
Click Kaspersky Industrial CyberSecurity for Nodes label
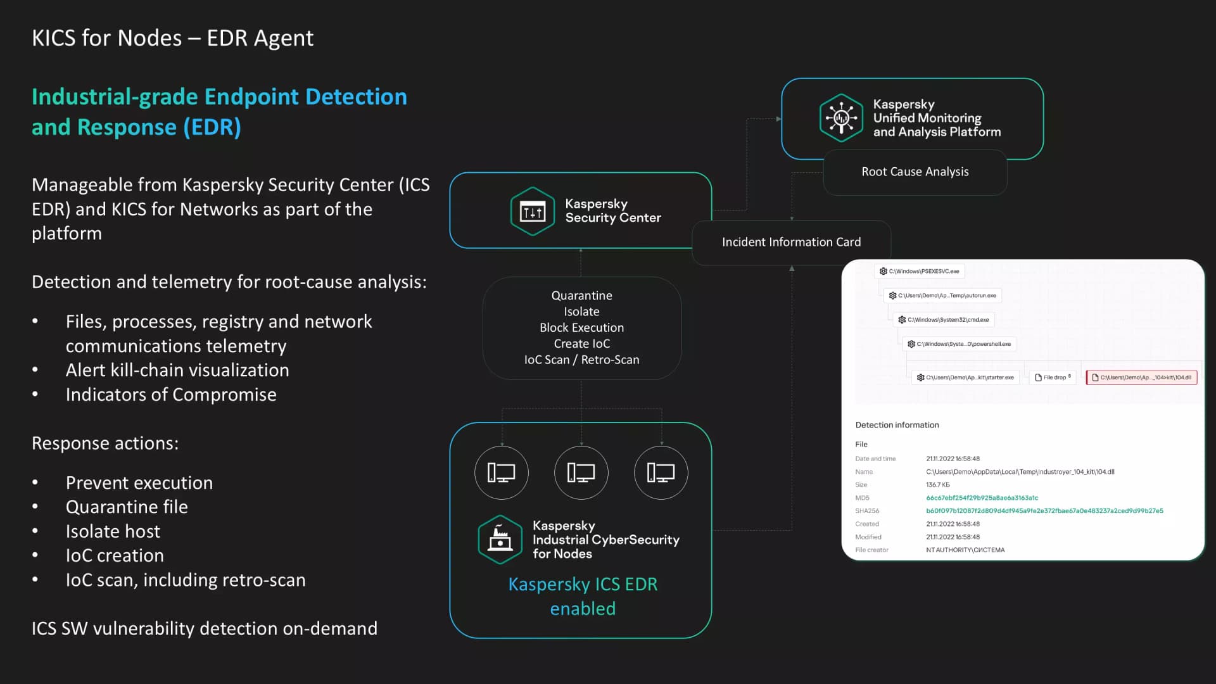(x=606, y=540)
